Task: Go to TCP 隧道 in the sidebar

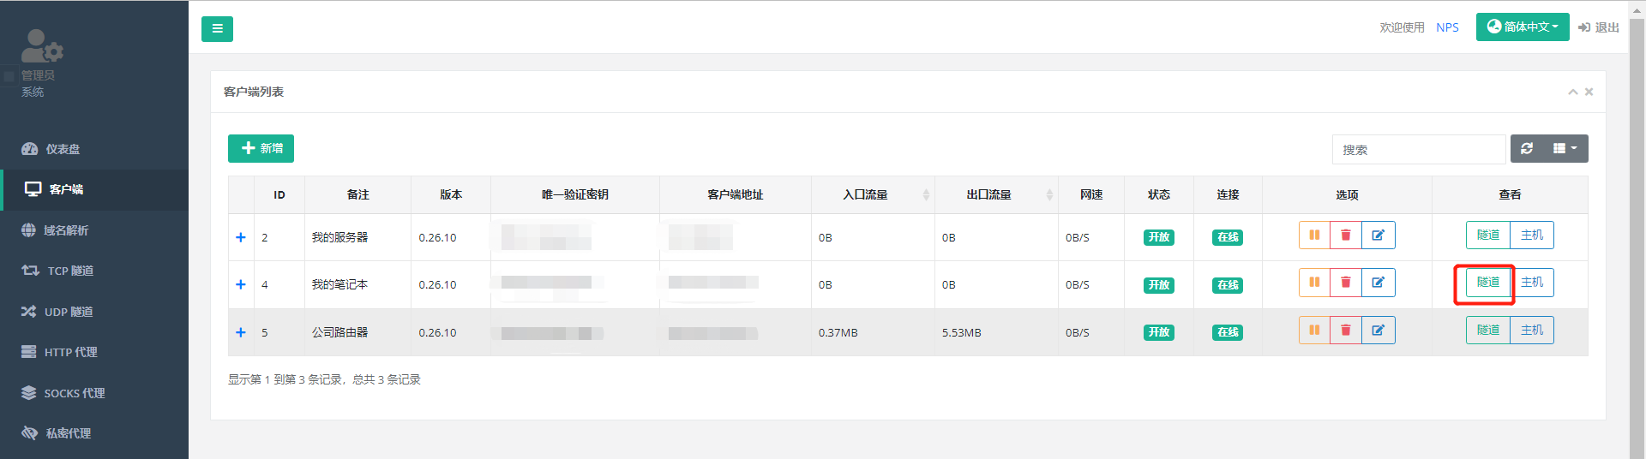Action: coord(70,271)
